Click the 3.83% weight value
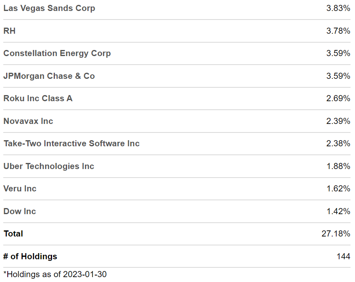The width and height of the screenshot is (355, 282). 338,8
